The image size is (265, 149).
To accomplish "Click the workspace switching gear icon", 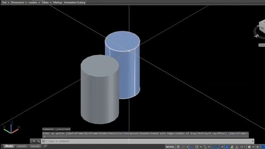I will [x=249, y=147].
